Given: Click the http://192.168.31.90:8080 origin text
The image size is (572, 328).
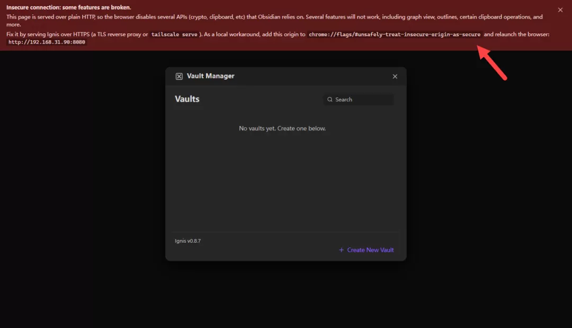Looking at the screenshot, I should click(47, 42).
